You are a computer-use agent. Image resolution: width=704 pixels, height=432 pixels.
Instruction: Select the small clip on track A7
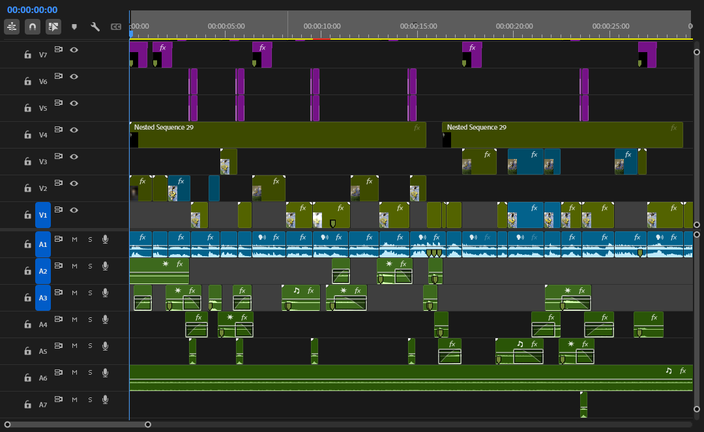(583, 405)
